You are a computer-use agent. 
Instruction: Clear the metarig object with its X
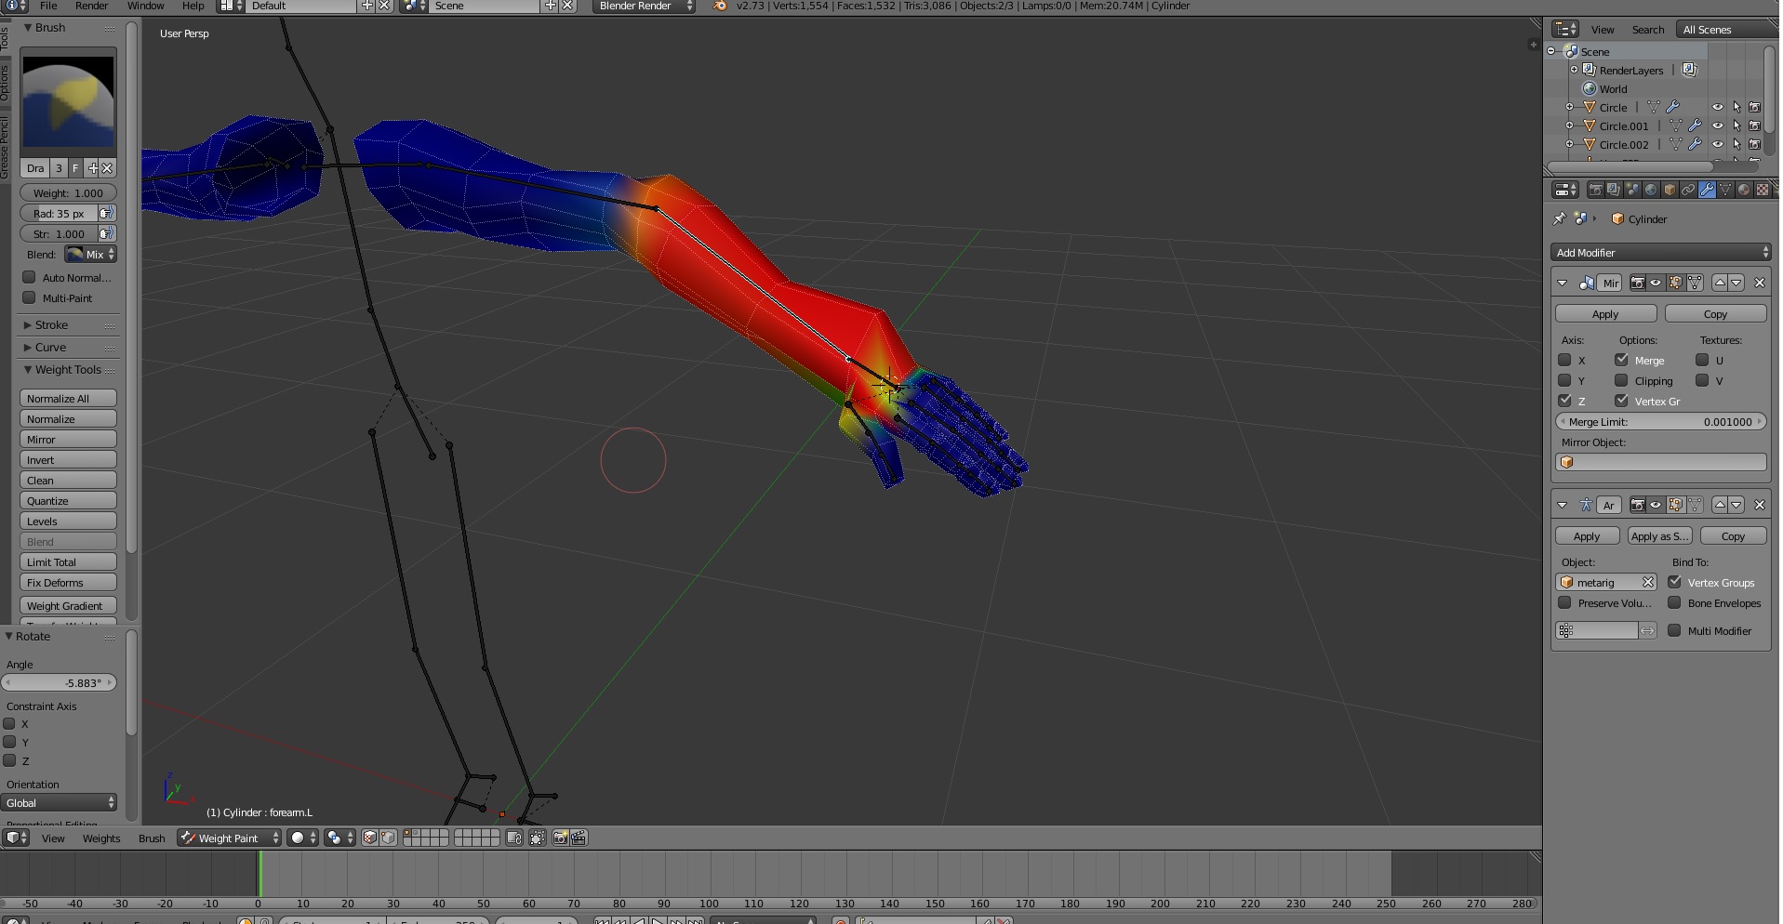(x=1648, y=583)
